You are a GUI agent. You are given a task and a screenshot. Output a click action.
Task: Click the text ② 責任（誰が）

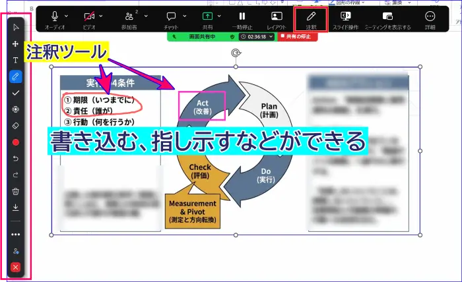click(88, 111)
